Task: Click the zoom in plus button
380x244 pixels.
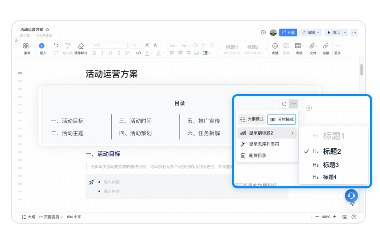Action: point(334,217)
